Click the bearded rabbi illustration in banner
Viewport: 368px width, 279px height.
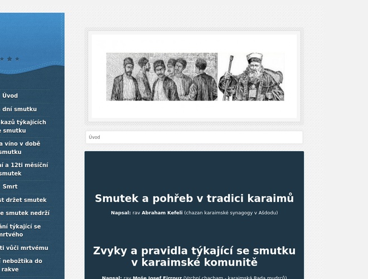click(x=252, y=77)
